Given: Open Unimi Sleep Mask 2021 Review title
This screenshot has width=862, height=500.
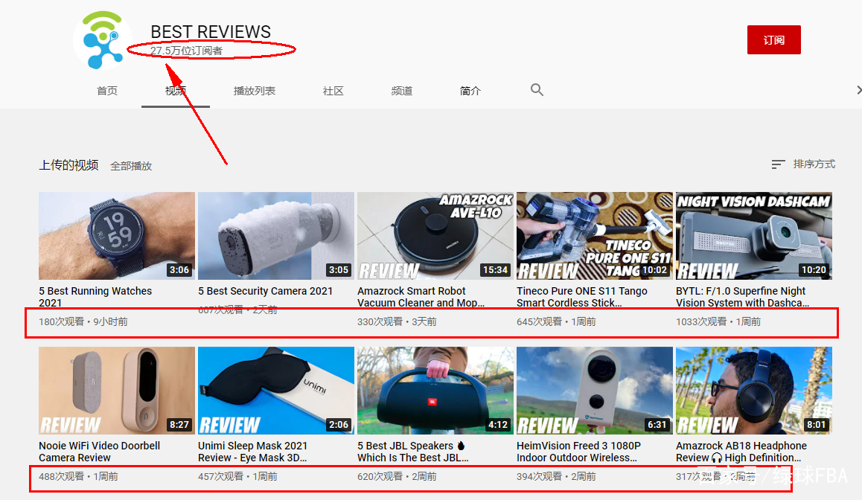Looking at the screenshot, I should pyautogui.click(x=253, y=452).
